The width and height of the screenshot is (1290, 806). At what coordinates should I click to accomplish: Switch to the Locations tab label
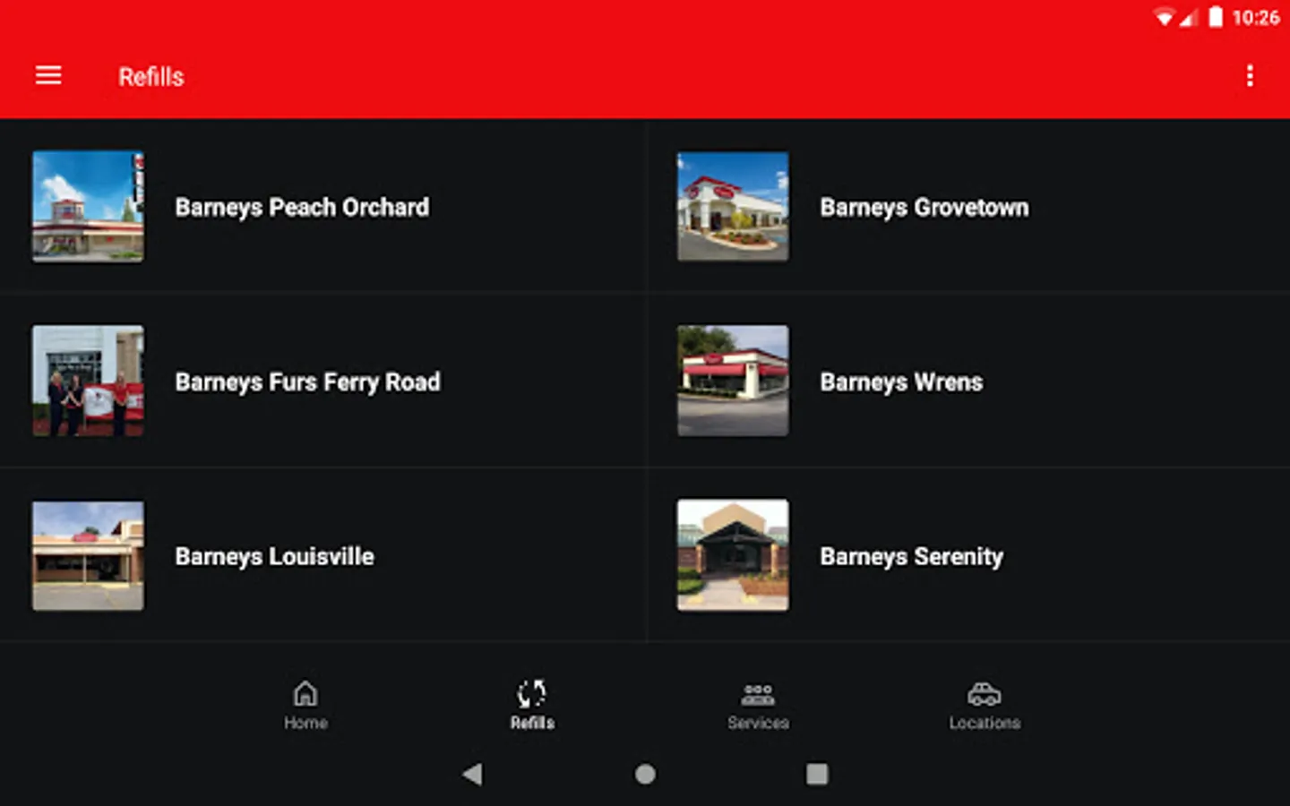coord(985,723)
